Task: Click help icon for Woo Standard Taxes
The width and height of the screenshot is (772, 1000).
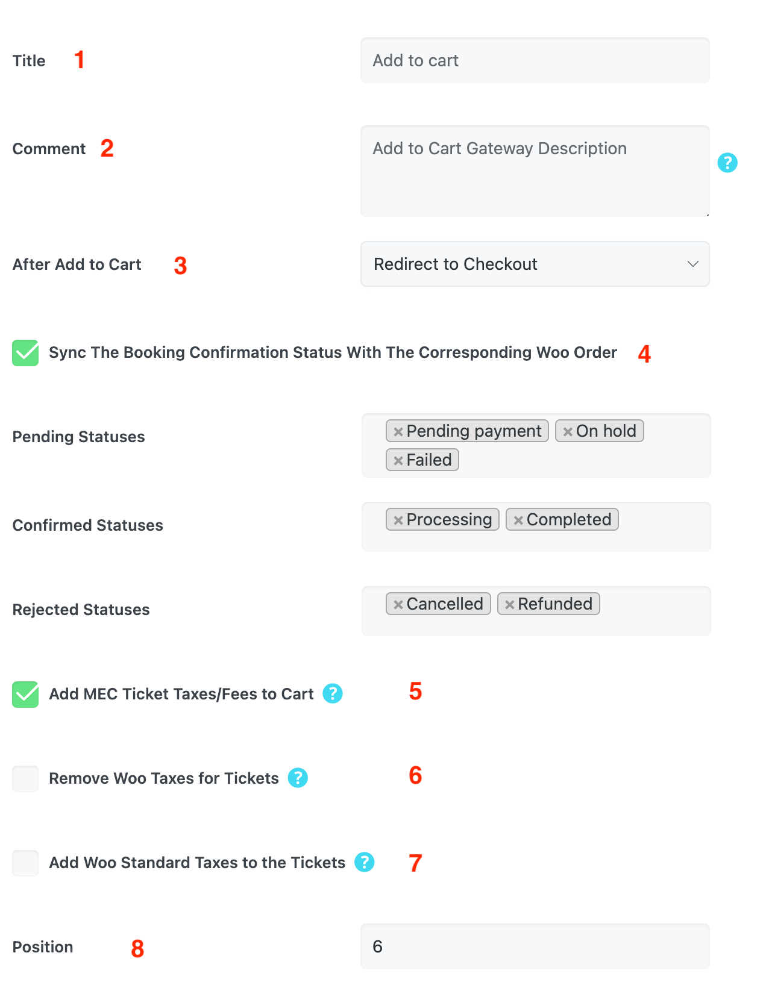Action: tap(364, 862)
